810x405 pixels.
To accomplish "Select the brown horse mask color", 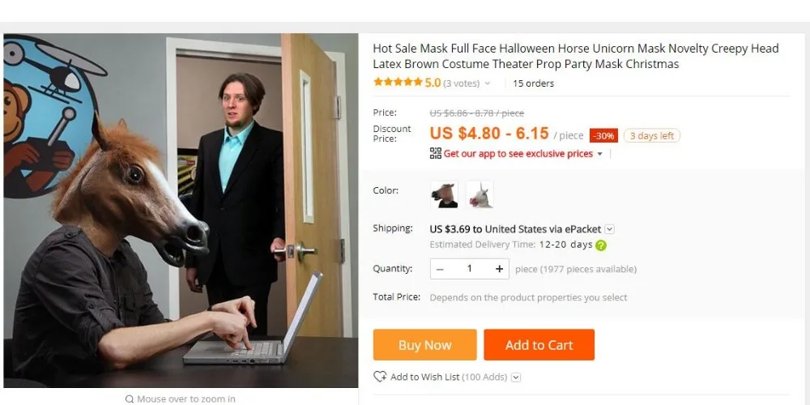I will 444,194.
